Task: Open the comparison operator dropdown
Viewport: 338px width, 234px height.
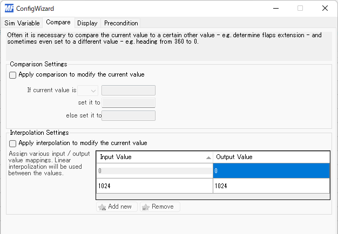Action: point(87,91)
